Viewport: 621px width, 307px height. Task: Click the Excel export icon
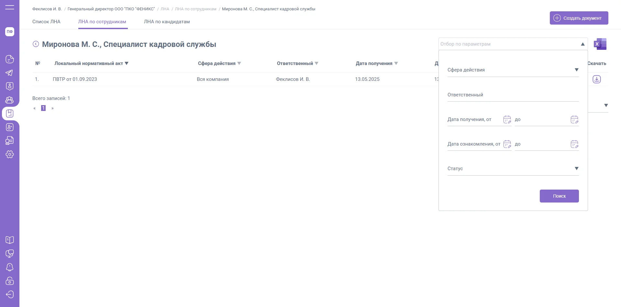pos(600,44)
